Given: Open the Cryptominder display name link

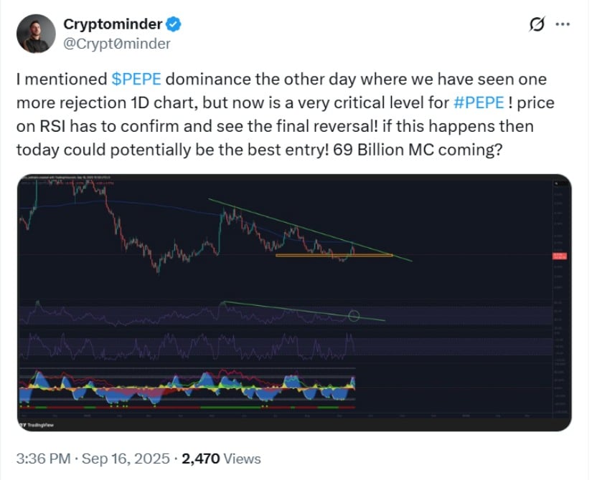Looking at the screenshot, I should [x=113, y=24].
